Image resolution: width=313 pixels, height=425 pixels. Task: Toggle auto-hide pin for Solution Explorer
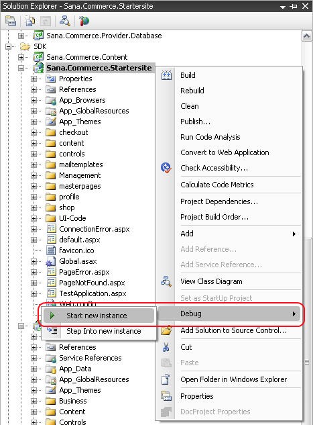tap(294, 6)
